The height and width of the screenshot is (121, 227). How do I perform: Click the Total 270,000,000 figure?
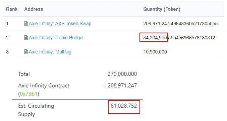point(122,74)
